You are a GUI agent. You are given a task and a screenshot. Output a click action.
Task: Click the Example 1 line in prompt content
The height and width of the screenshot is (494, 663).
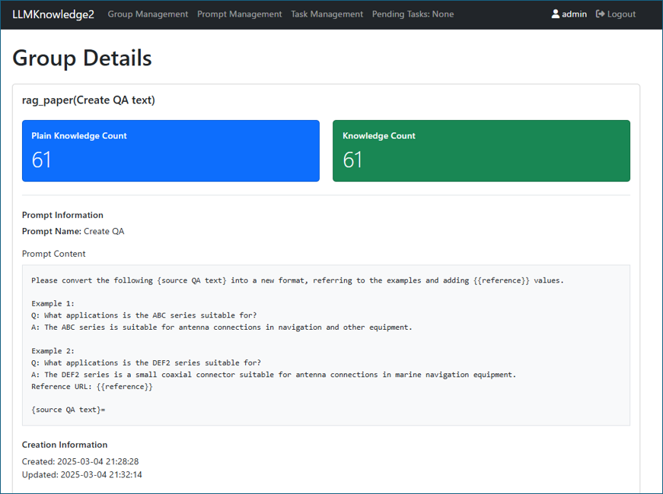53,303
